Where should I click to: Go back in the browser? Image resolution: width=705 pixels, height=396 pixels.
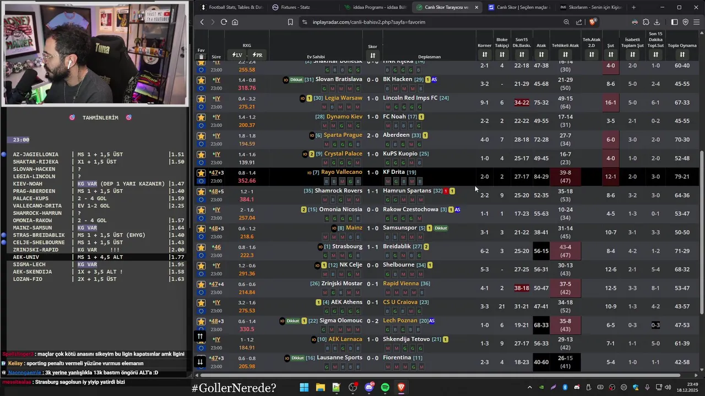pyautogui.click(x=202, y=22)
